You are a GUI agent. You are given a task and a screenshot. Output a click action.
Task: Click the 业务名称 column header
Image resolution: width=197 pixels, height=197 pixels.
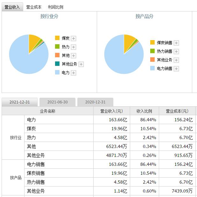[48, 111]
